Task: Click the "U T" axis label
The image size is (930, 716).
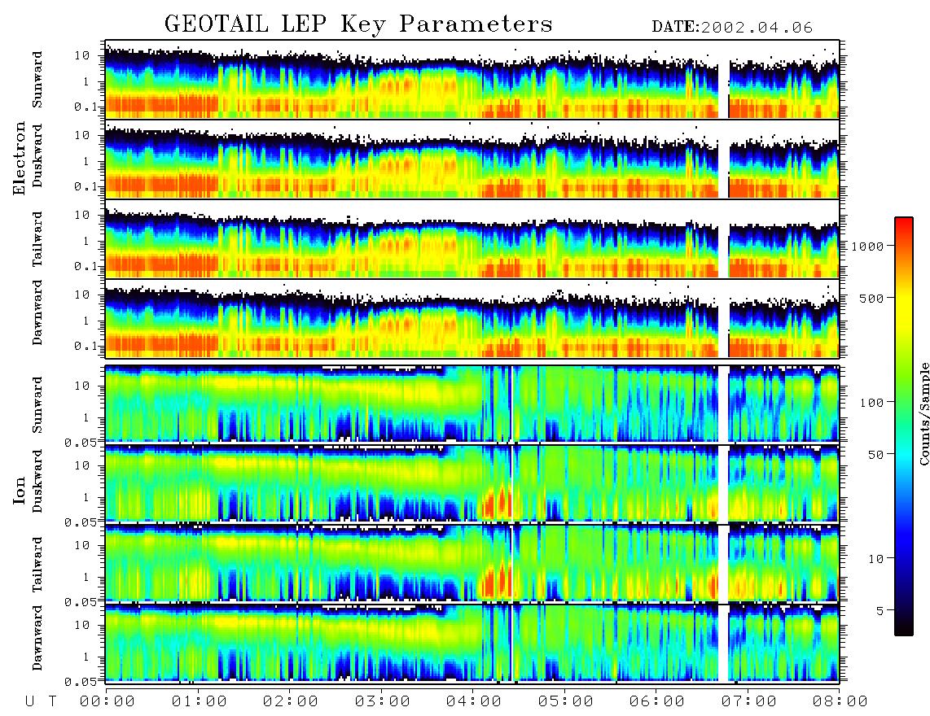Action: (x=41, y=701)
